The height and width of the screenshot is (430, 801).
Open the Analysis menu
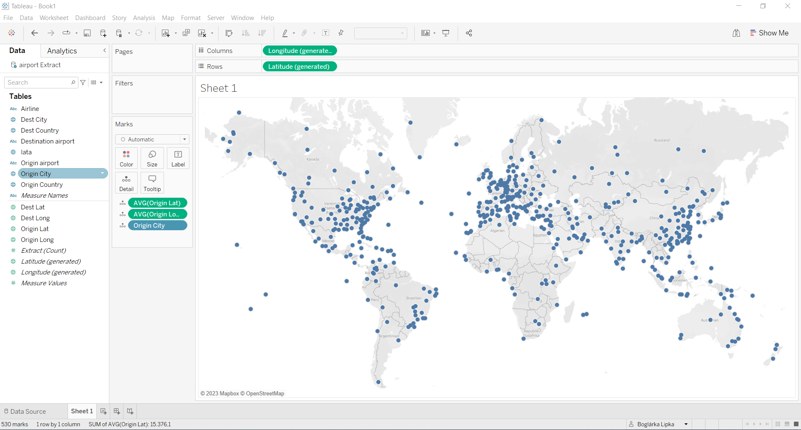pyautogui.click(x=144, y=18)
